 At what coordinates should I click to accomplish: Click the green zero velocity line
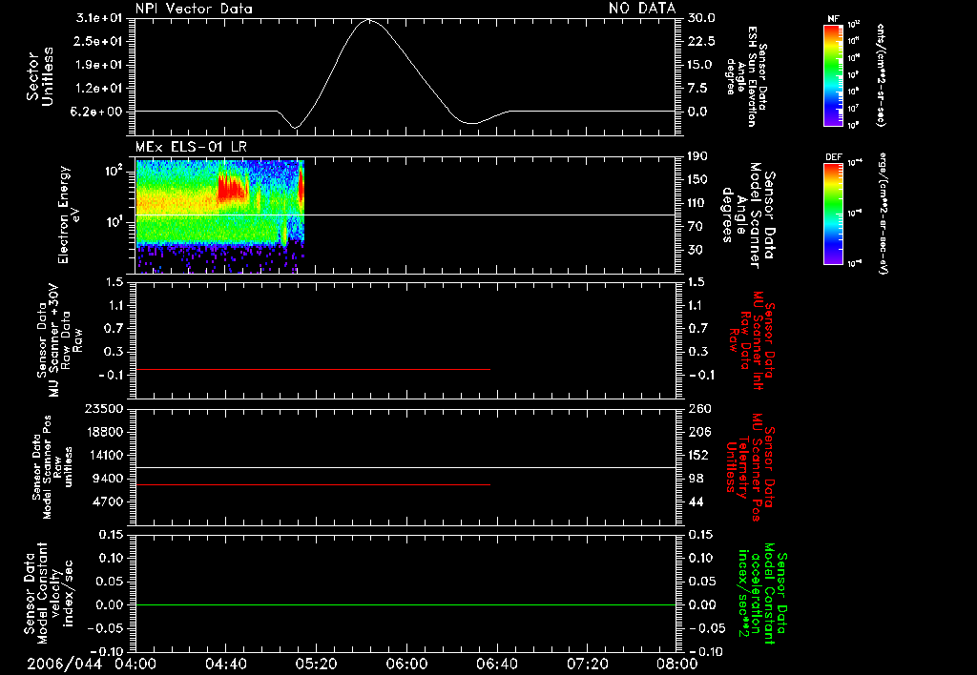(x=405, y=604)
